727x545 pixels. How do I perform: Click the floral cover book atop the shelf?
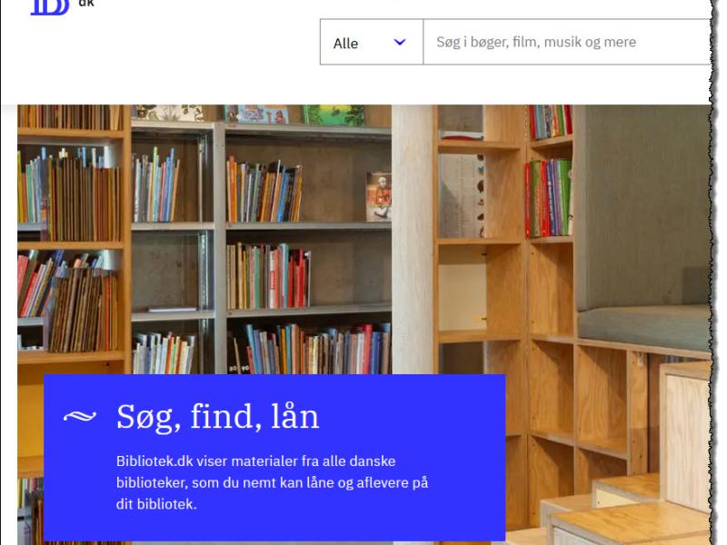(167, 112)
